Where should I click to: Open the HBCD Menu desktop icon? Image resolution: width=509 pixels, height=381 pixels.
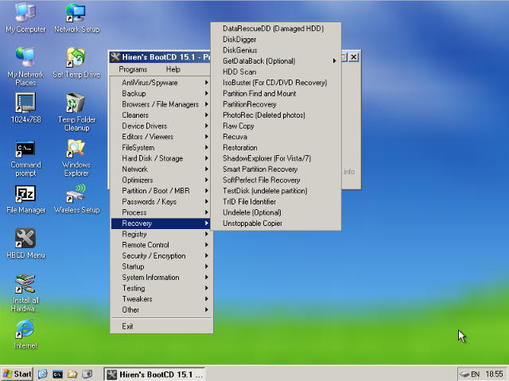tap(25, 239)
